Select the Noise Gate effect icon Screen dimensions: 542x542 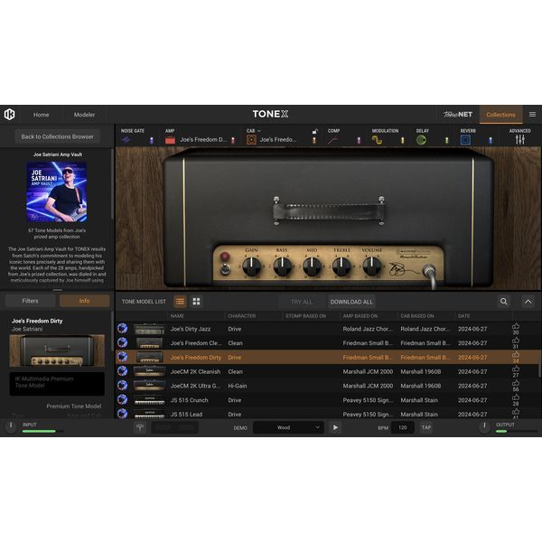126,140
